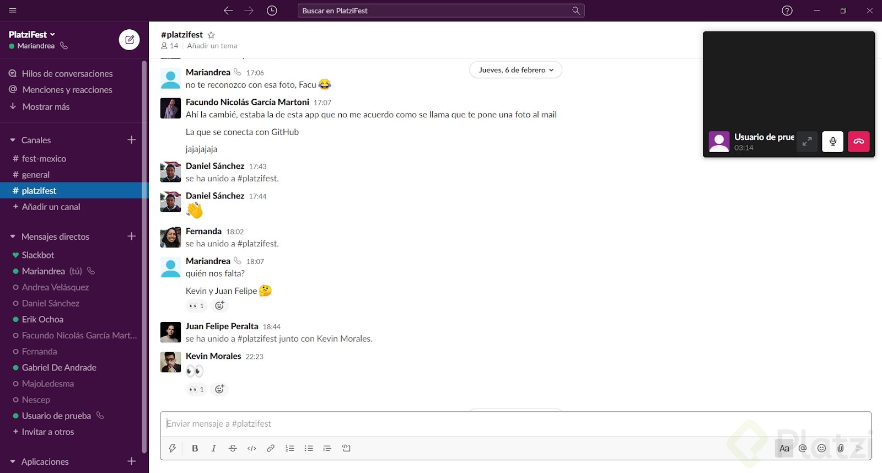The width and height of the screenshot is (882, 473).
Task: Add an app with Aplicaciones plus icon
Action: coord(131,461)
